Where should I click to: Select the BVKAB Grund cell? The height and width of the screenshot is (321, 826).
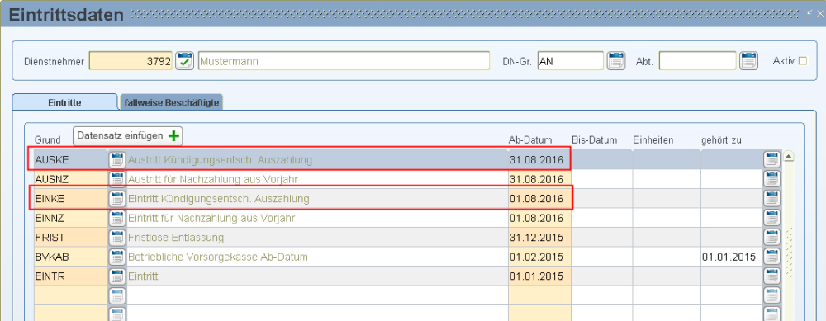click(x=70, y=257)
